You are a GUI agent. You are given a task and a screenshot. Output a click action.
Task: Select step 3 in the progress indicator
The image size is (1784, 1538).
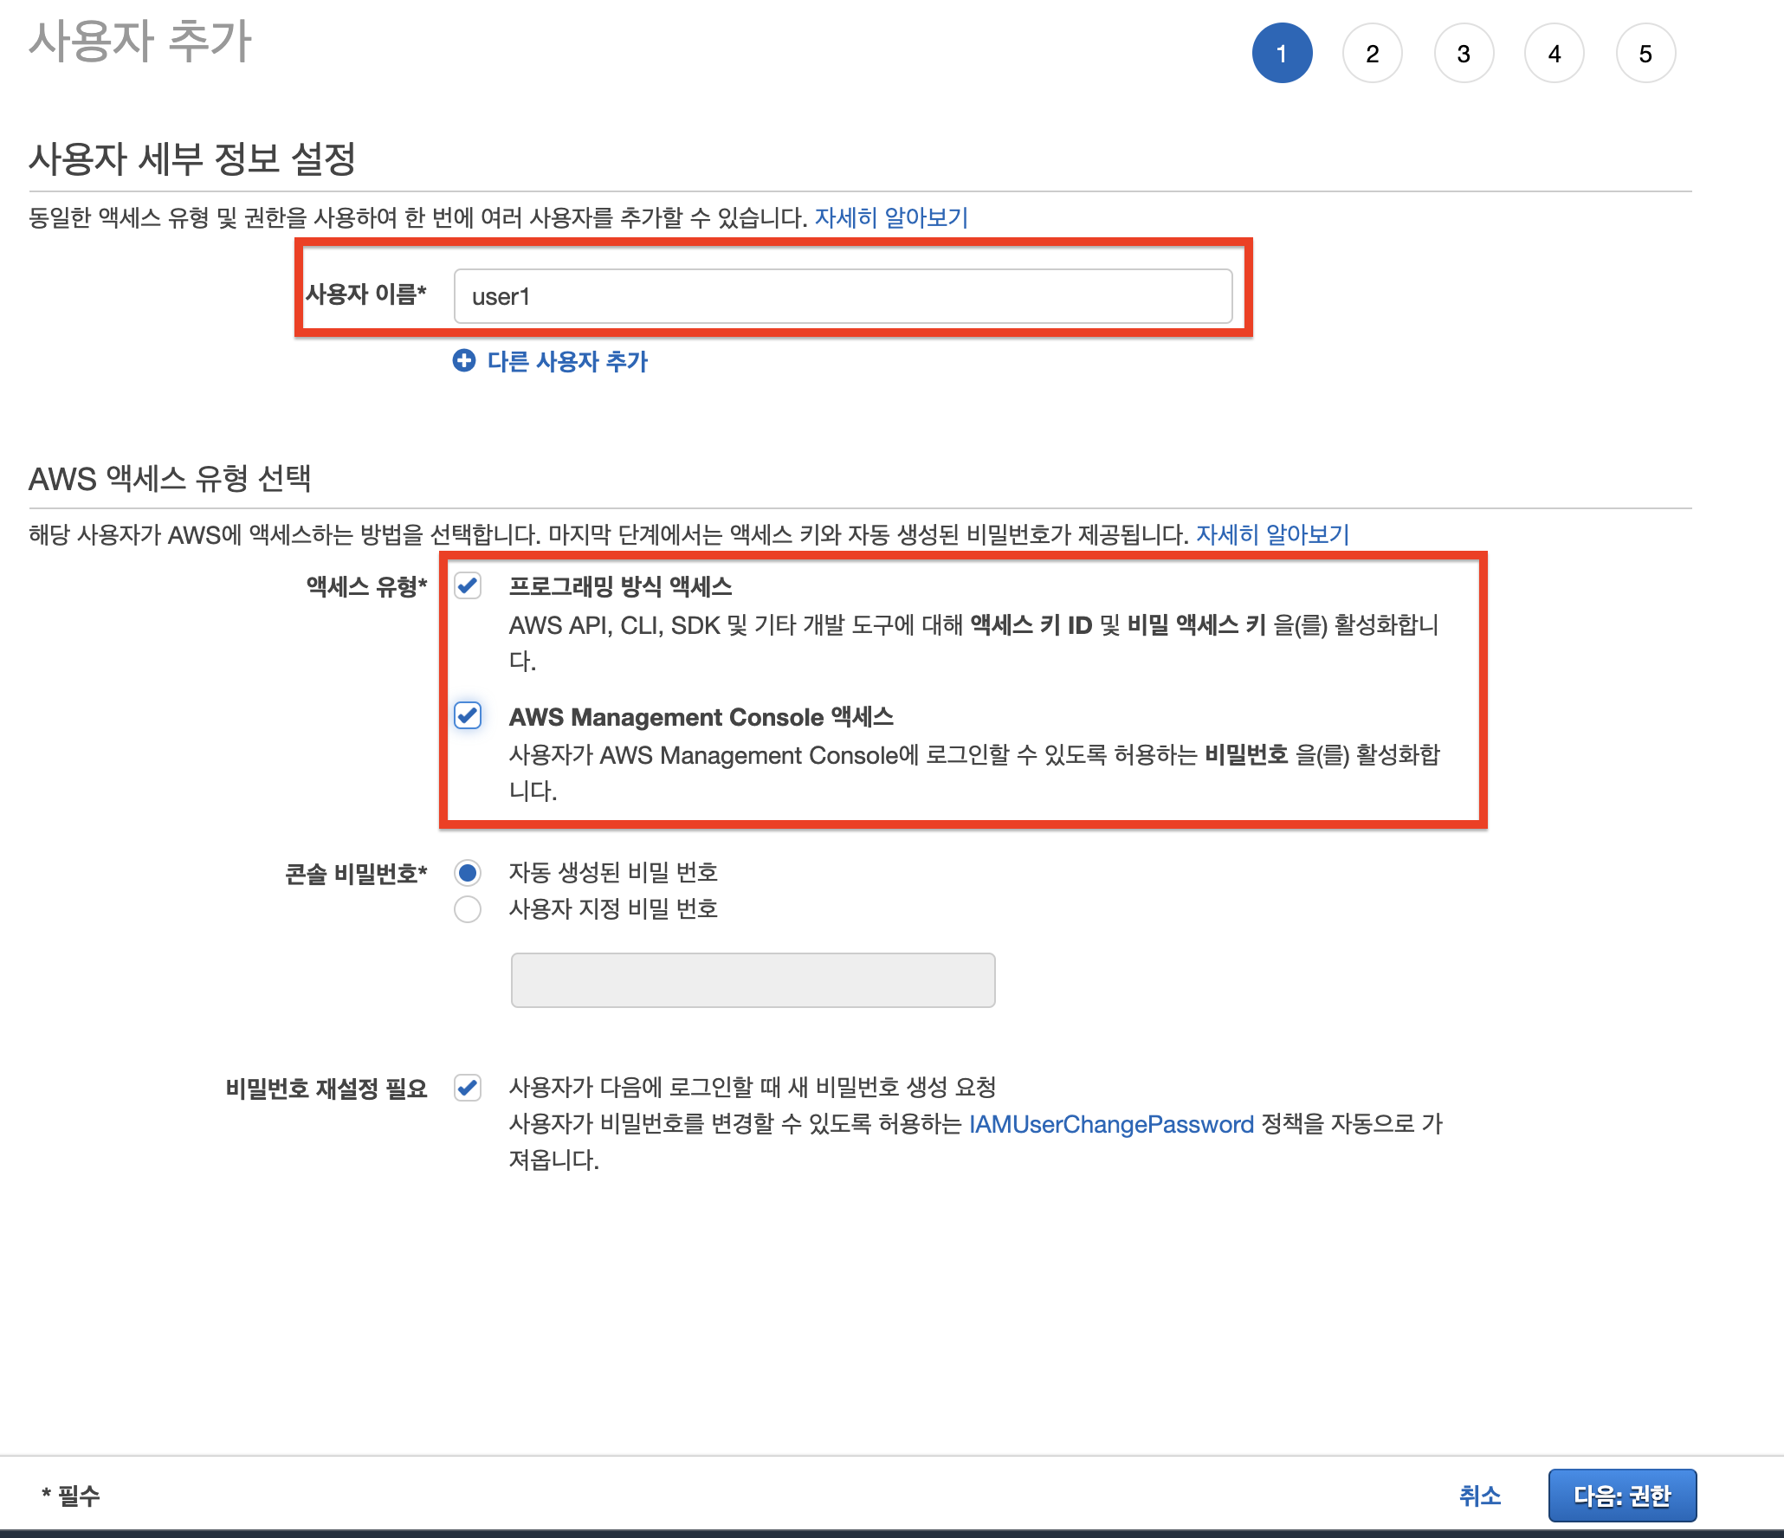tap(1464, 54)
